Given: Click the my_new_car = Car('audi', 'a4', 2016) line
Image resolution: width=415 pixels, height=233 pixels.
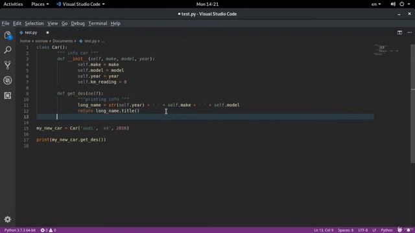Looking at the screenshot, I should [82, 128].
